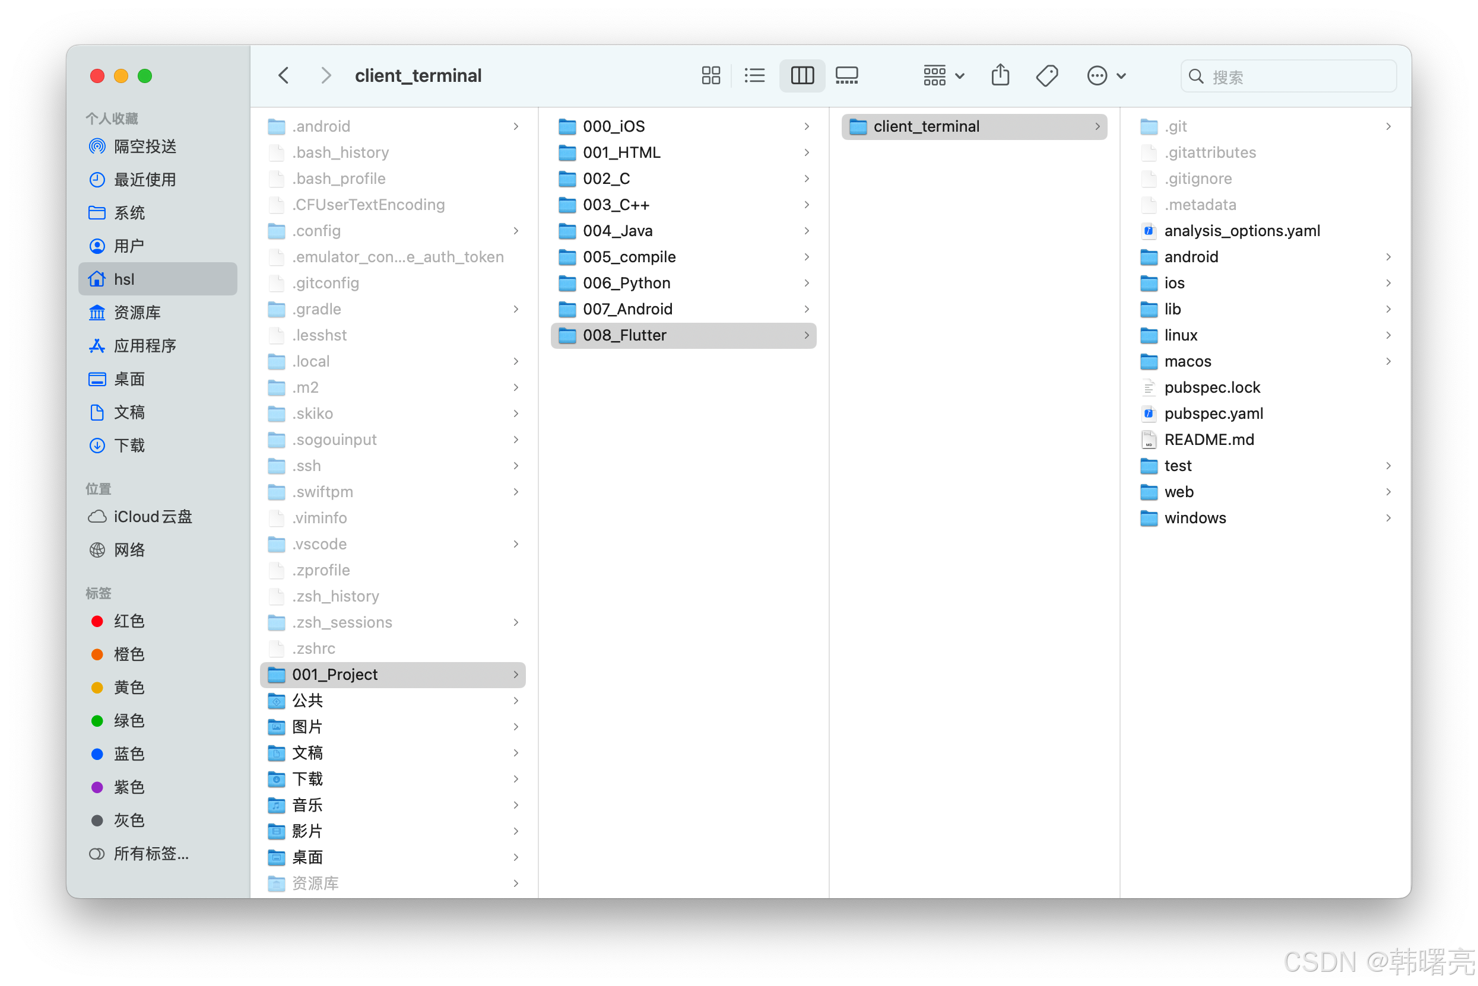Expand the client_terminal folder chevron
Viewport: 1478px width, 986px height.
(x=1097, y=126)
